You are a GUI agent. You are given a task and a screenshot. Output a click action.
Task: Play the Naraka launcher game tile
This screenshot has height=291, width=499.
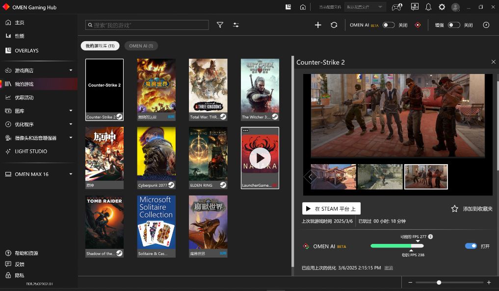[260, 158]
